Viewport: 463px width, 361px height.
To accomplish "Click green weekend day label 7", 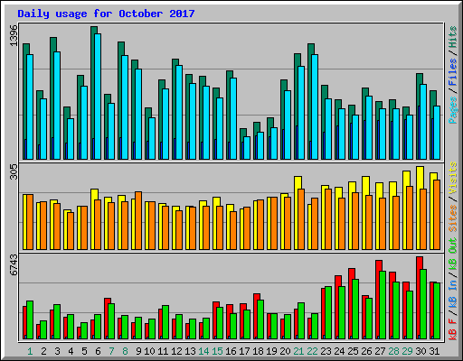I will 111,351.
